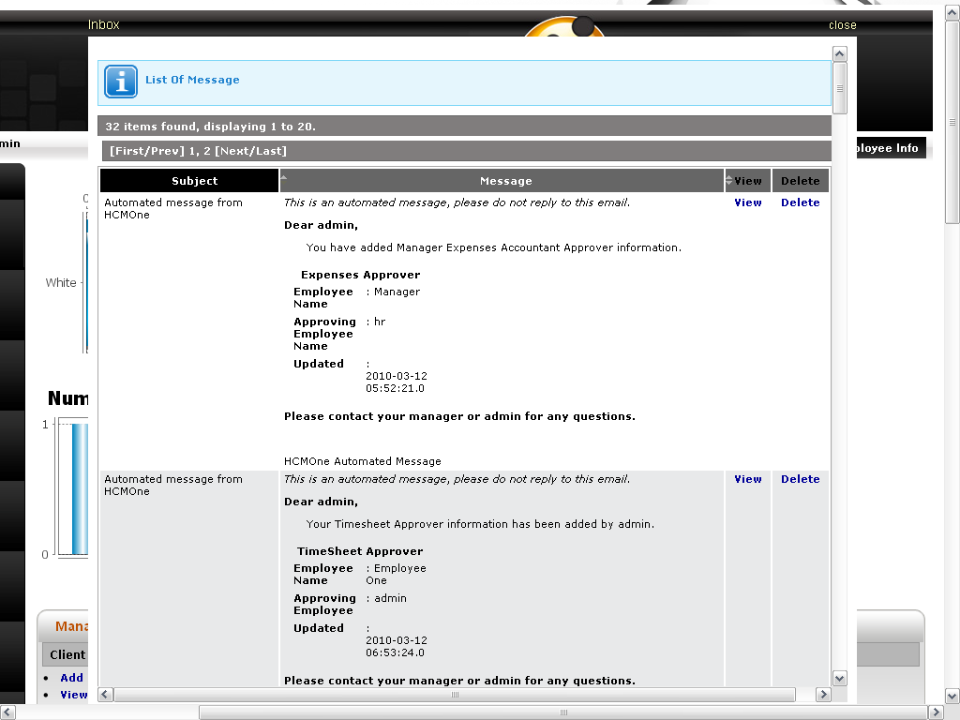Screen dimensions: 960x720
Task: Click the 'TimeSheet Approver' bold heading
Action: click(360, 551)
